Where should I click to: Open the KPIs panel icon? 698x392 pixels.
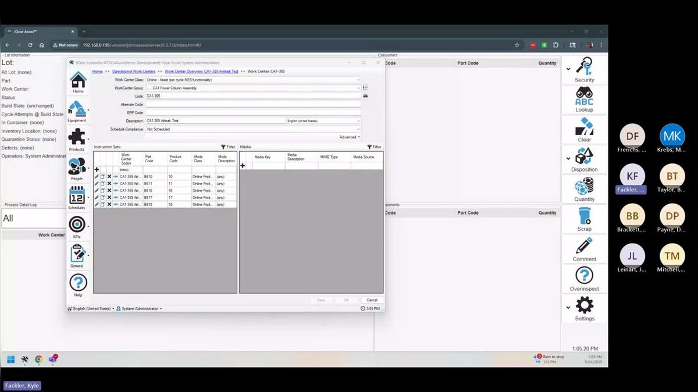coord(78,224)
